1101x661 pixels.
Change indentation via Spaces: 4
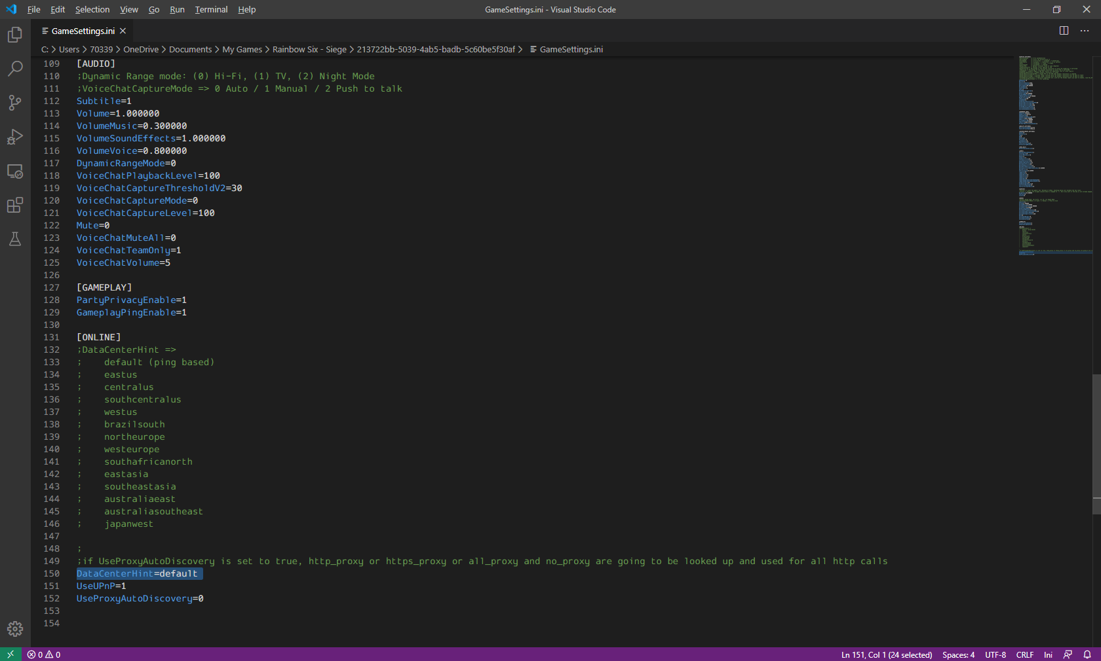click(x=958, y=654)
